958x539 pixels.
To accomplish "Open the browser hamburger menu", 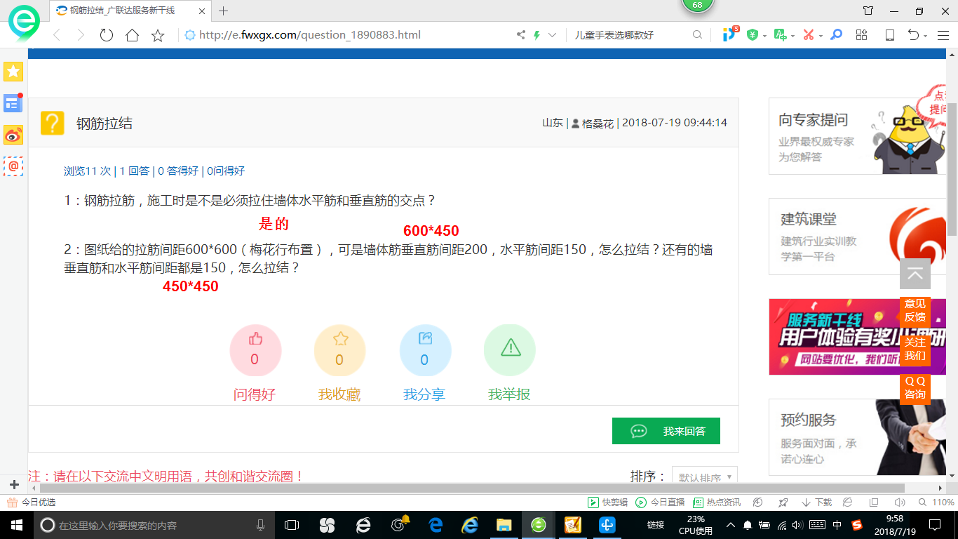I will click(x=943, y=34).
